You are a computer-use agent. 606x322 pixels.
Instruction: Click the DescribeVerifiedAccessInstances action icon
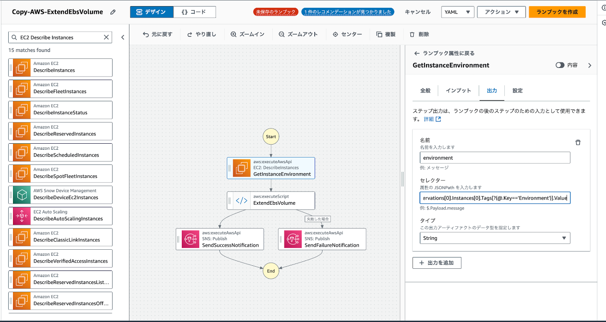point(22,258)
